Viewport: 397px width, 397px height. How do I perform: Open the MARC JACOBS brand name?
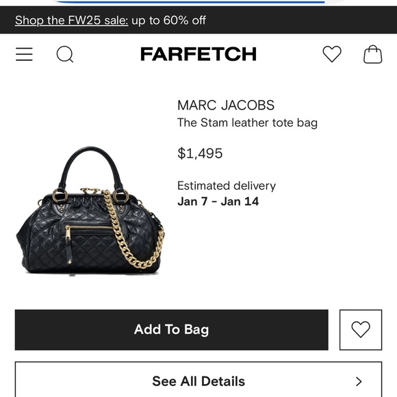point(226,105)
